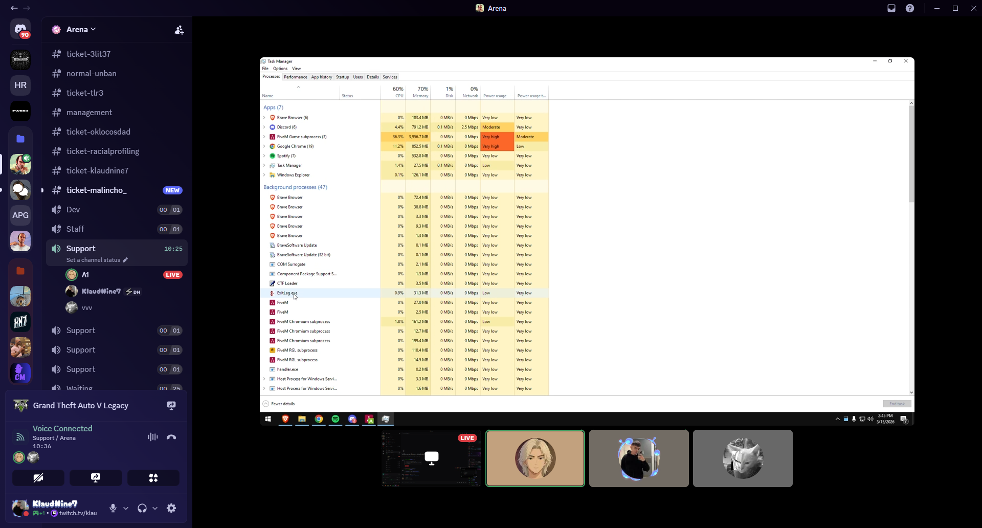This screenshot has width=982, height=528.
Task: Open microphone input options arrow
Action: tap(126, 508)
